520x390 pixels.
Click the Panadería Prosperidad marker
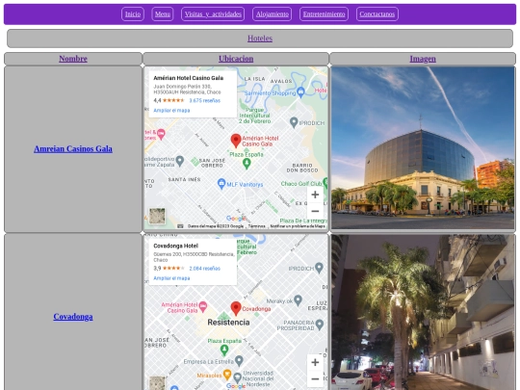click(x=320, y=325)
